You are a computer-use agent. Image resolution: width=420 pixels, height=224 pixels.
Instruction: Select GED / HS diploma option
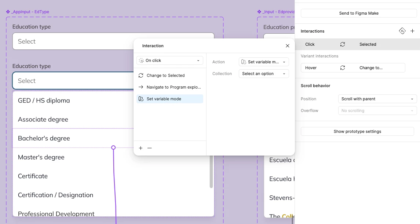[44, 101]
